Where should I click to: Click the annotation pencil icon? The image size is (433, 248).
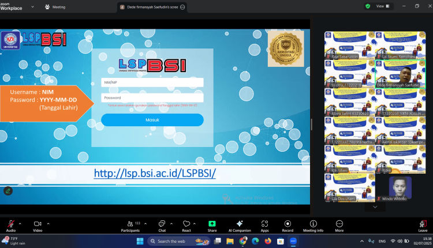point(8,191)
